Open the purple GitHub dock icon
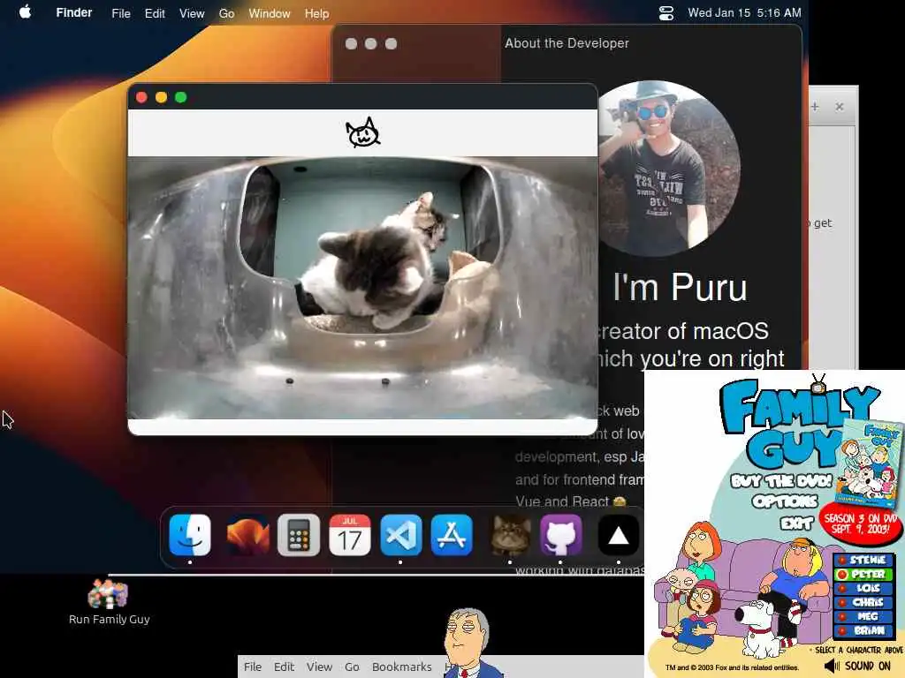 [x=561, y=534]
